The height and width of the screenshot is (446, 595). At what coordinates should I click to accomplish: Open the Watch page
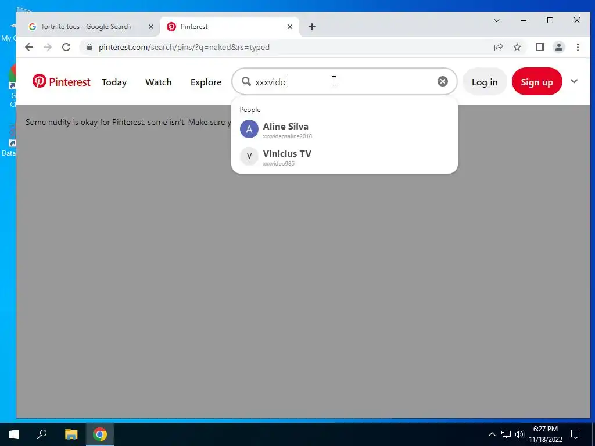pos(158,82)
